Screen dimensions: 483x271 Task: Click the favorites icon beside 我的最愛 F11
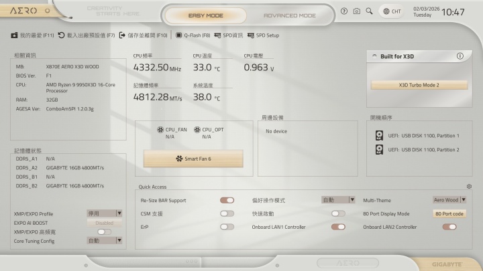click(x=14, y=35)
